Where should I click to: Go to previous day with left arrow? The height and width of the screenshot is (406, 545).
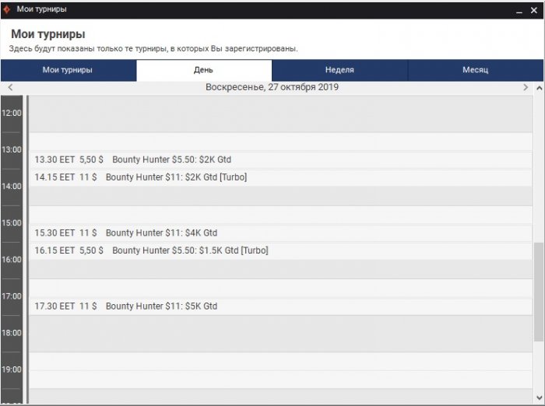click(10, 87)
